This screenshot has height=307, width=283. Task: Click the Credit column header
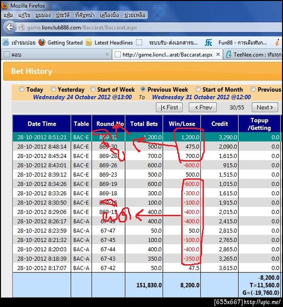220,124
